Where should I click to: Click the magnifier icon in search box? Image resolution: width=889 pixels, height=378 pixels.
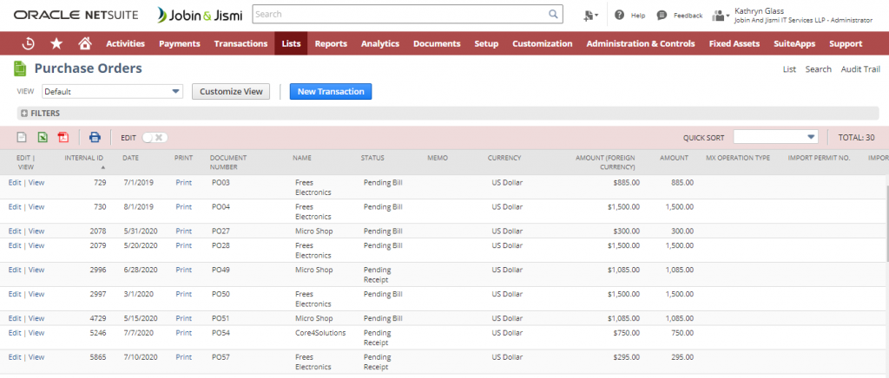[x=554, y=15]
